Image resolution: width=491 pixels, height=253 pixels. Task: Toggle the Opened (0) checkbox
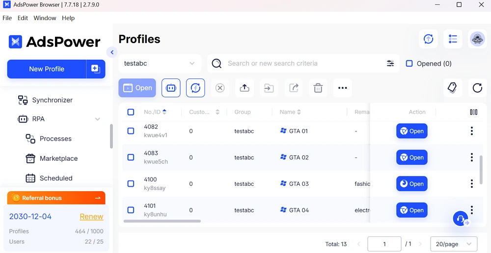(409, 64)
